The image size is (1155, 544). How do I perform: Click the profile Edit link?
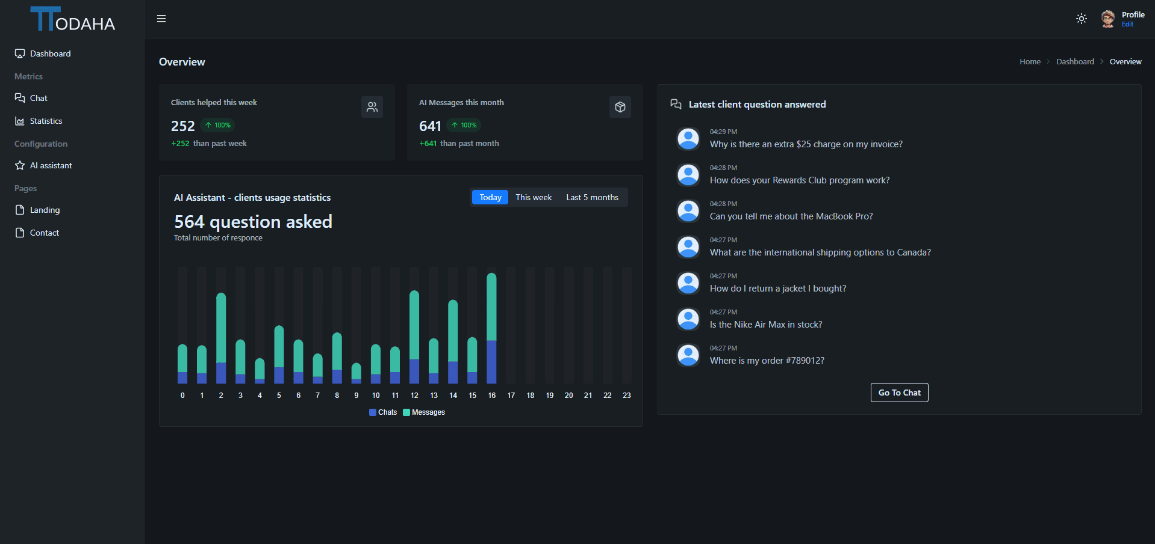1127,24
